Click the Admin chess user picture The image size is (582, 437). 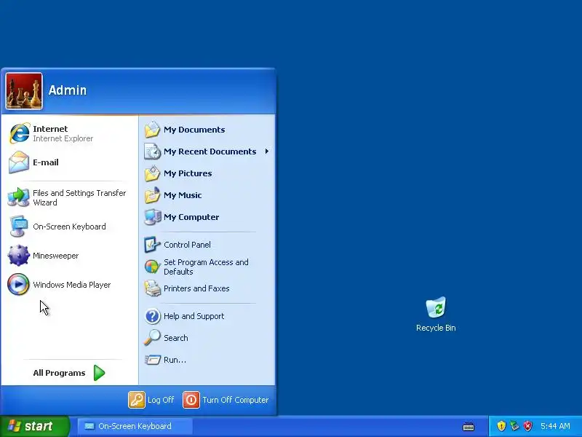(x=24, y=91)
